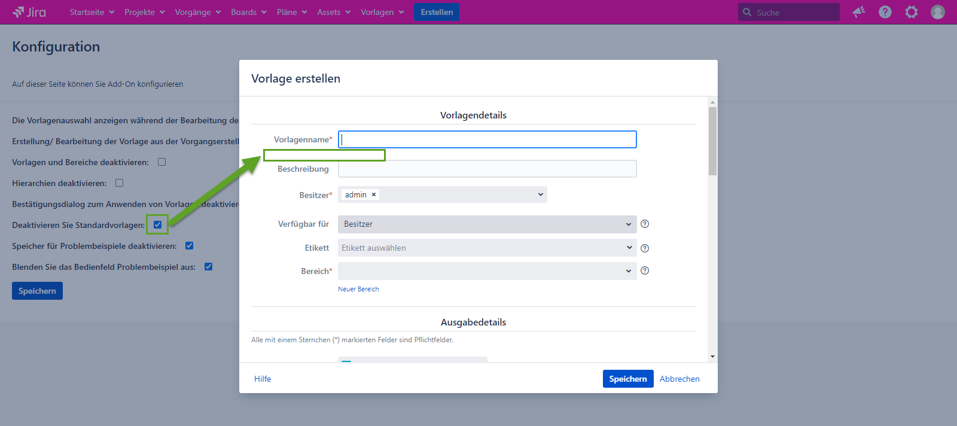Click Speichern button in the dialog

tap(627, 379)
